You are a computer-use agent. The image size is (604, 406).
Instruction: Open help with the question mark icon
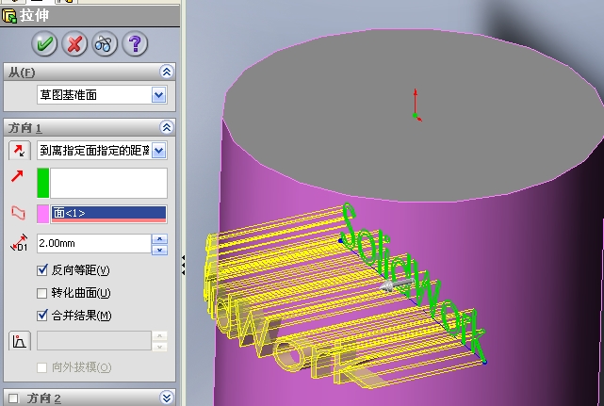(135, 43)
